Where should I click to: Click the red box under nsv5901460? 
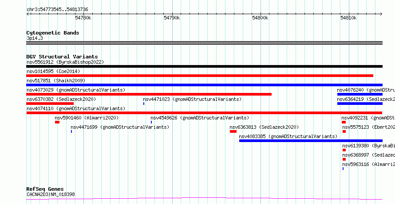click(x=57, y=122)
